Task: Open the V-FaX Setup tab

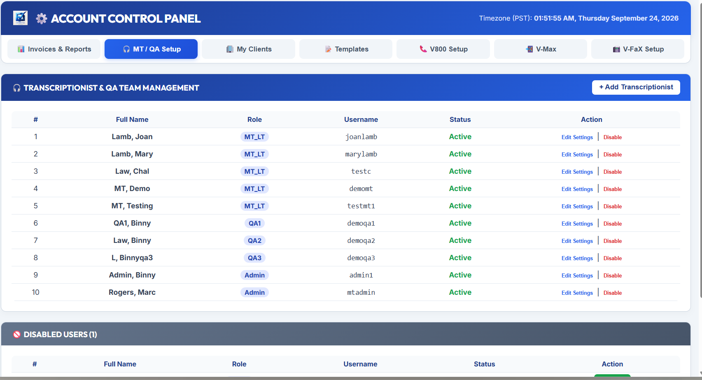Action: click(x=638, y=49)
